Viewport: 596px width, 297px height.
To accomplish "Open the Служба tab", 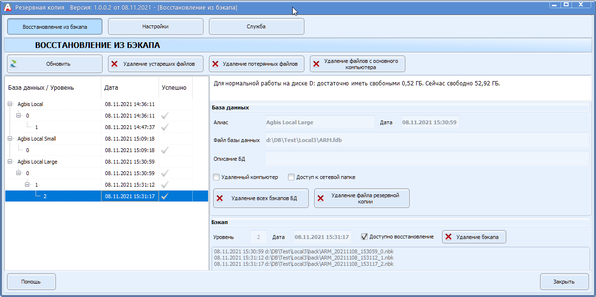I will pos(257,26).
